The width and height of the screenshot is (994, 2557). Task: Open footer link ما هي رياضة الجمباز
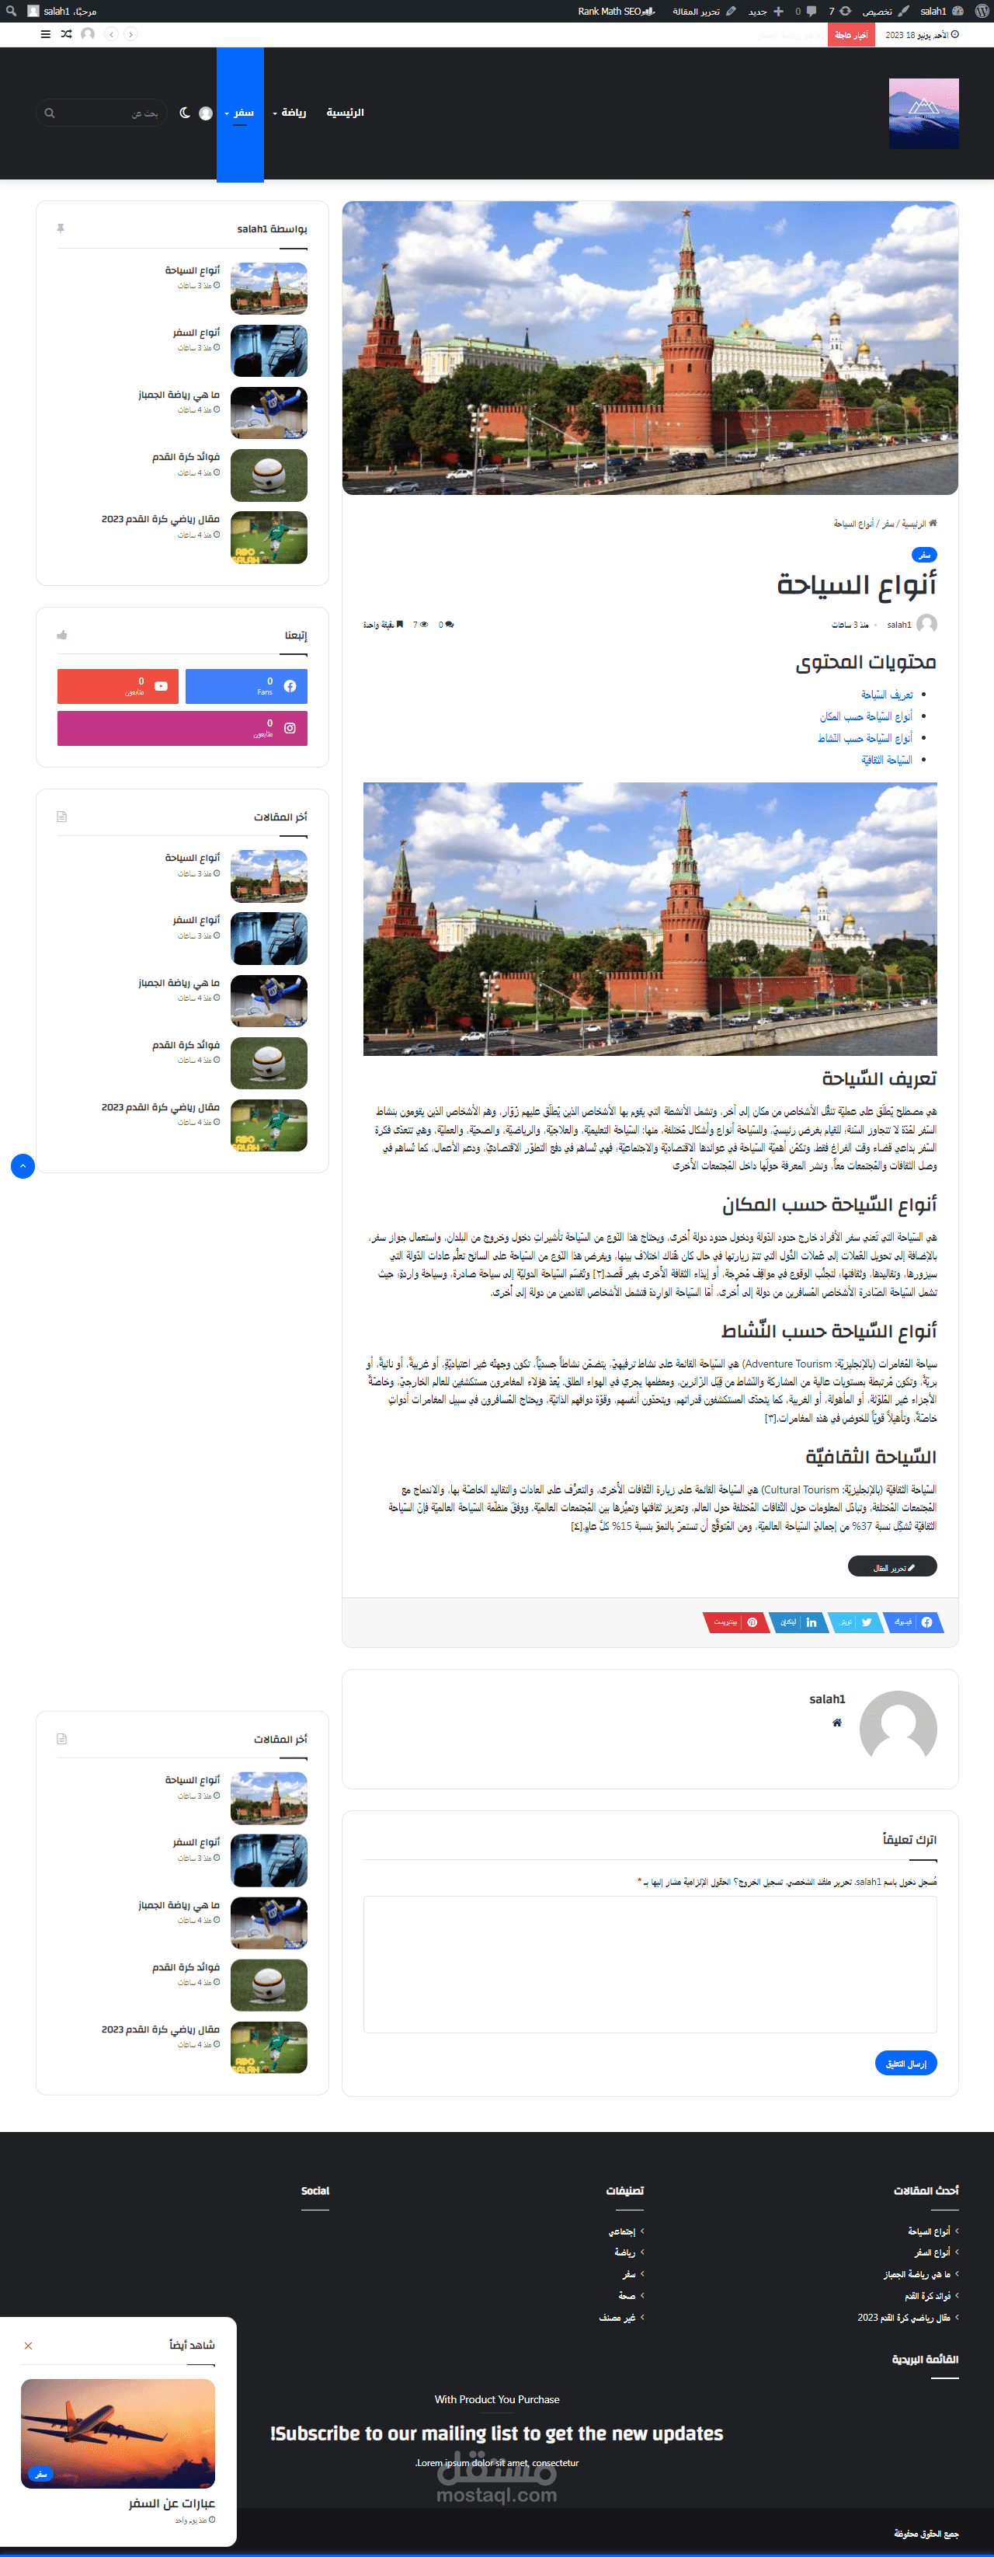click(918, 2274)
